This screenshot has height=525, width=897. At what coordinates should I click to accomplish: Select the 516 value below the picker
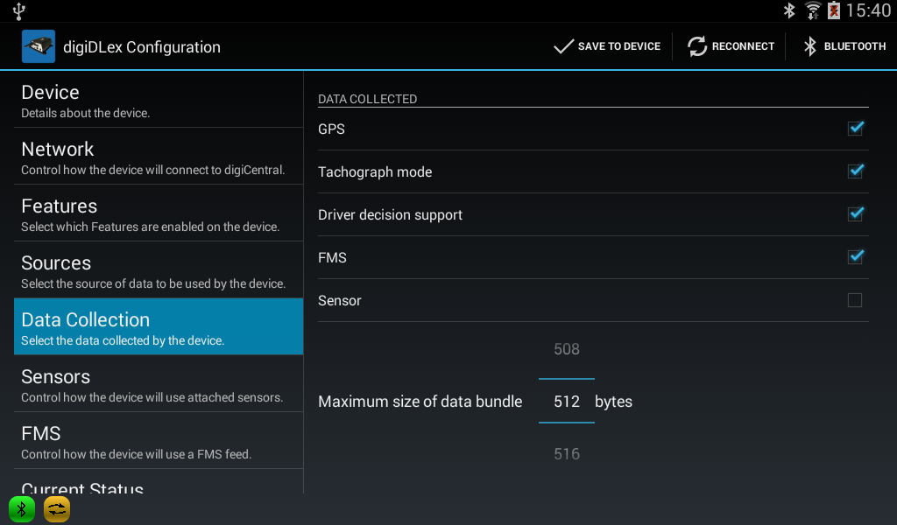tap(567, 454)
